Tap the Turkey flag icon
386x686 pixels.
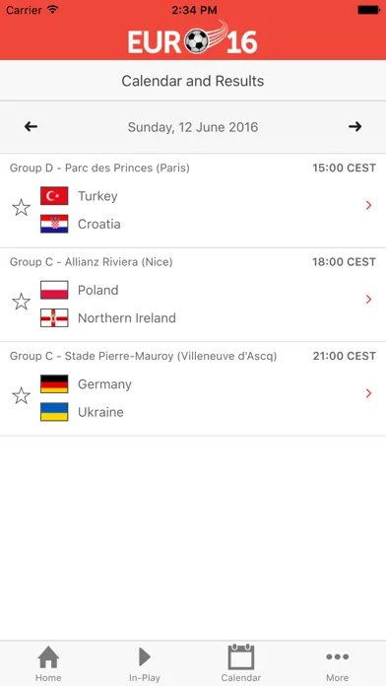[54, 196]
